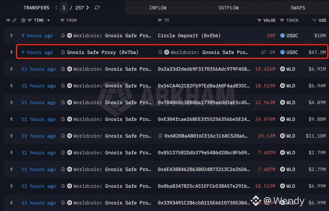This screenshot has width=329, height=211.
Task: Open the address 0x6E438846286380248732​13C2e26D6
Action: [204, 169]
